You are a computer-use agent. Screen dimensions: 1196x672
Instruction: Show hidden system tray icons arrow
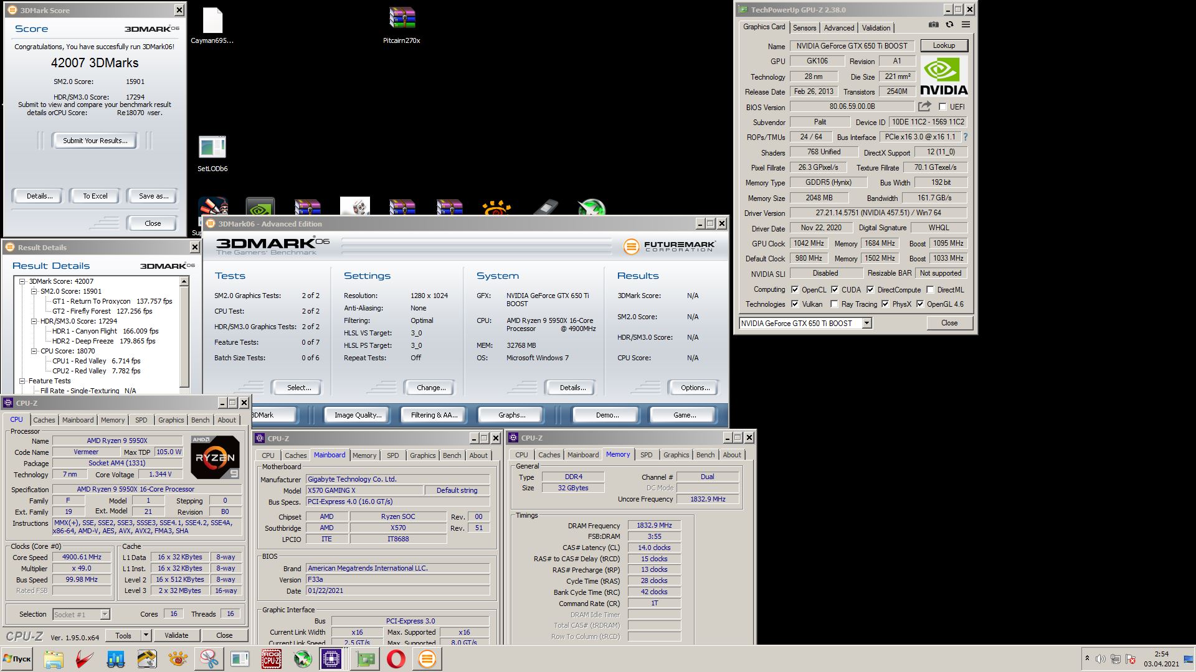pos(1087,658)
